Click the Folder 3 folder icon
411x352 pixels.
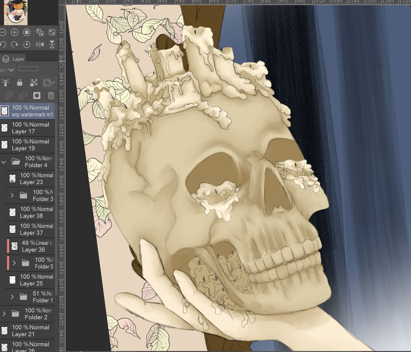[x=23, y=195]
